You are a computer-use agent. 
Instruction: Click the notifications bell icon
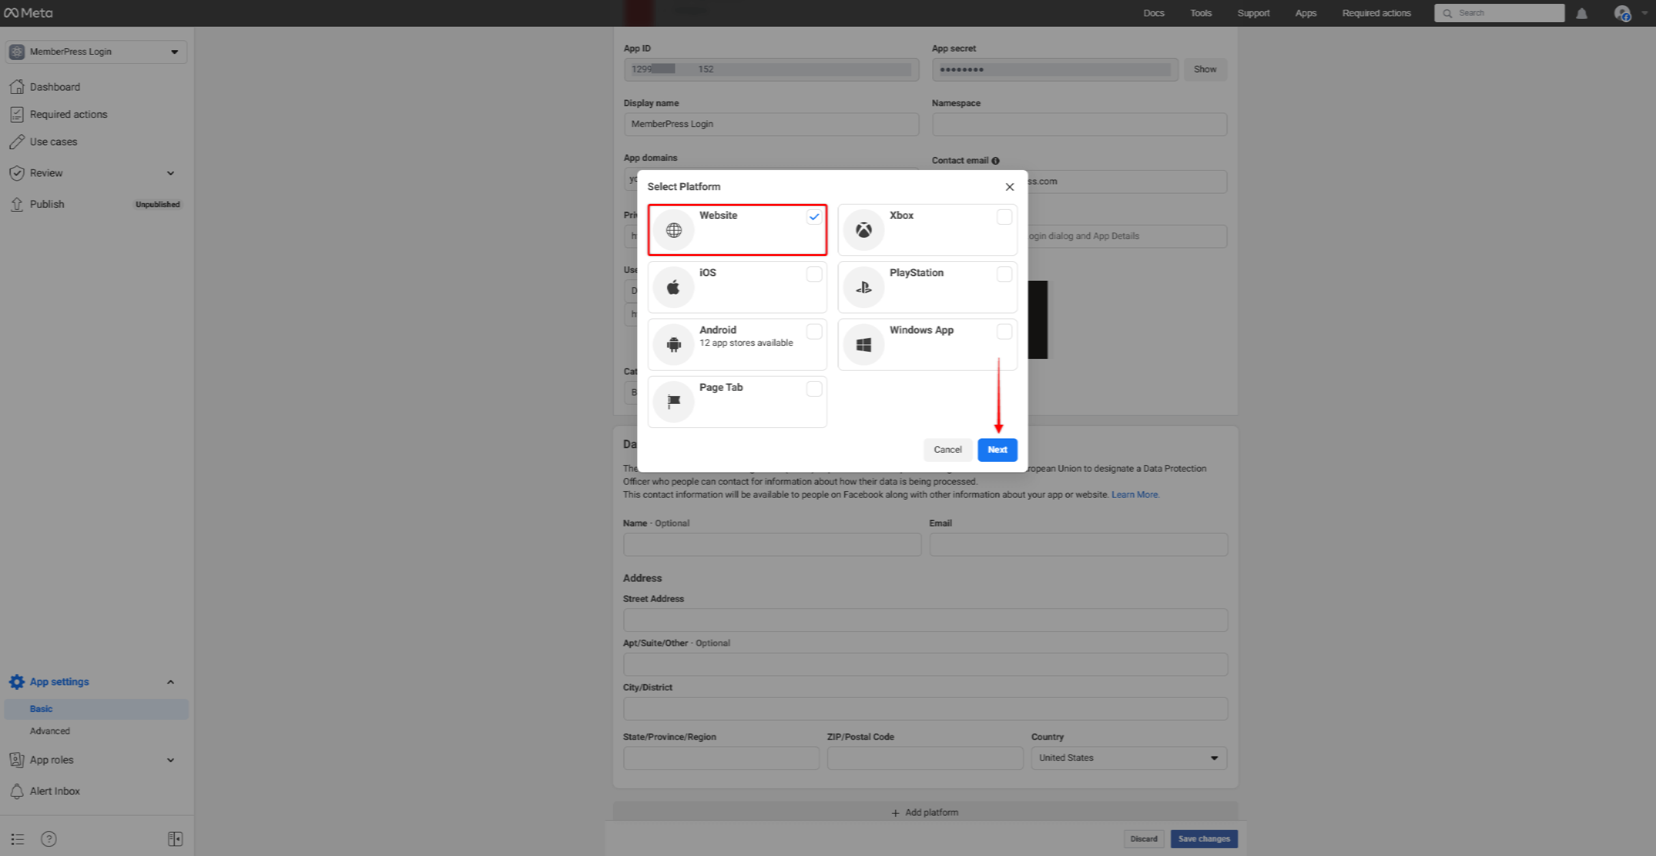[1582, 12]
